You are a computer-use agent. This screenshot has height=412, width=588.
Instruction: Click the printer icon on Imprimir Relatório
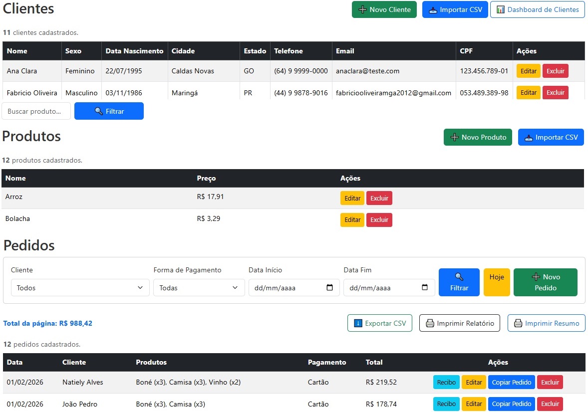pyautogui.click(x=430, y=323)
